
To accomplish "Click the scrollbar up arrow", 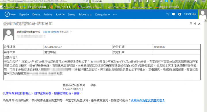I will [206, 21].
